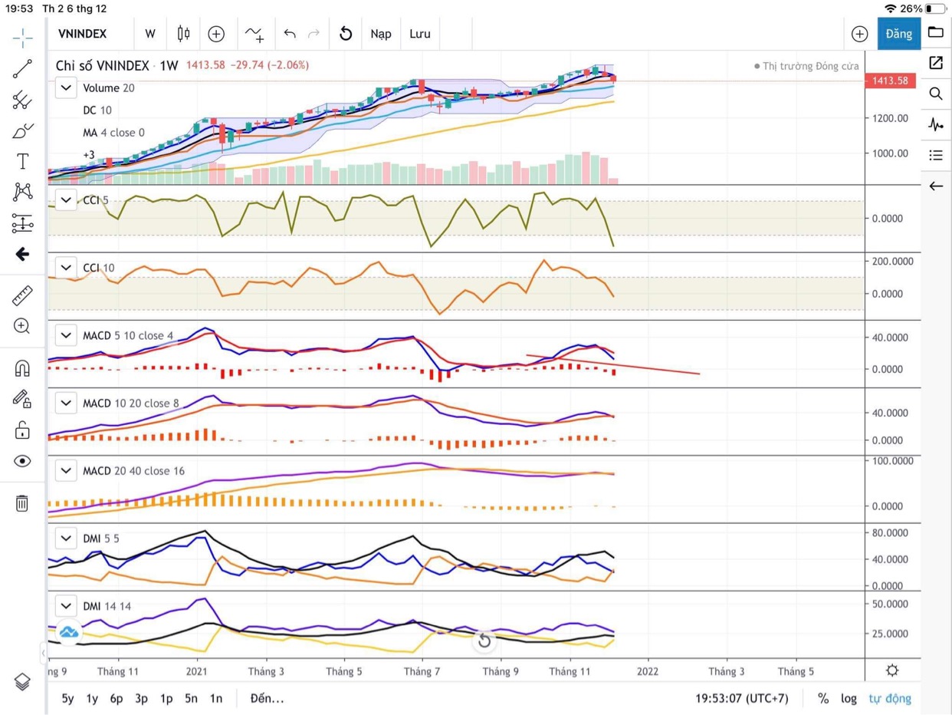
Task: Open the indicators menu
Action: click(x=254, y=34)
